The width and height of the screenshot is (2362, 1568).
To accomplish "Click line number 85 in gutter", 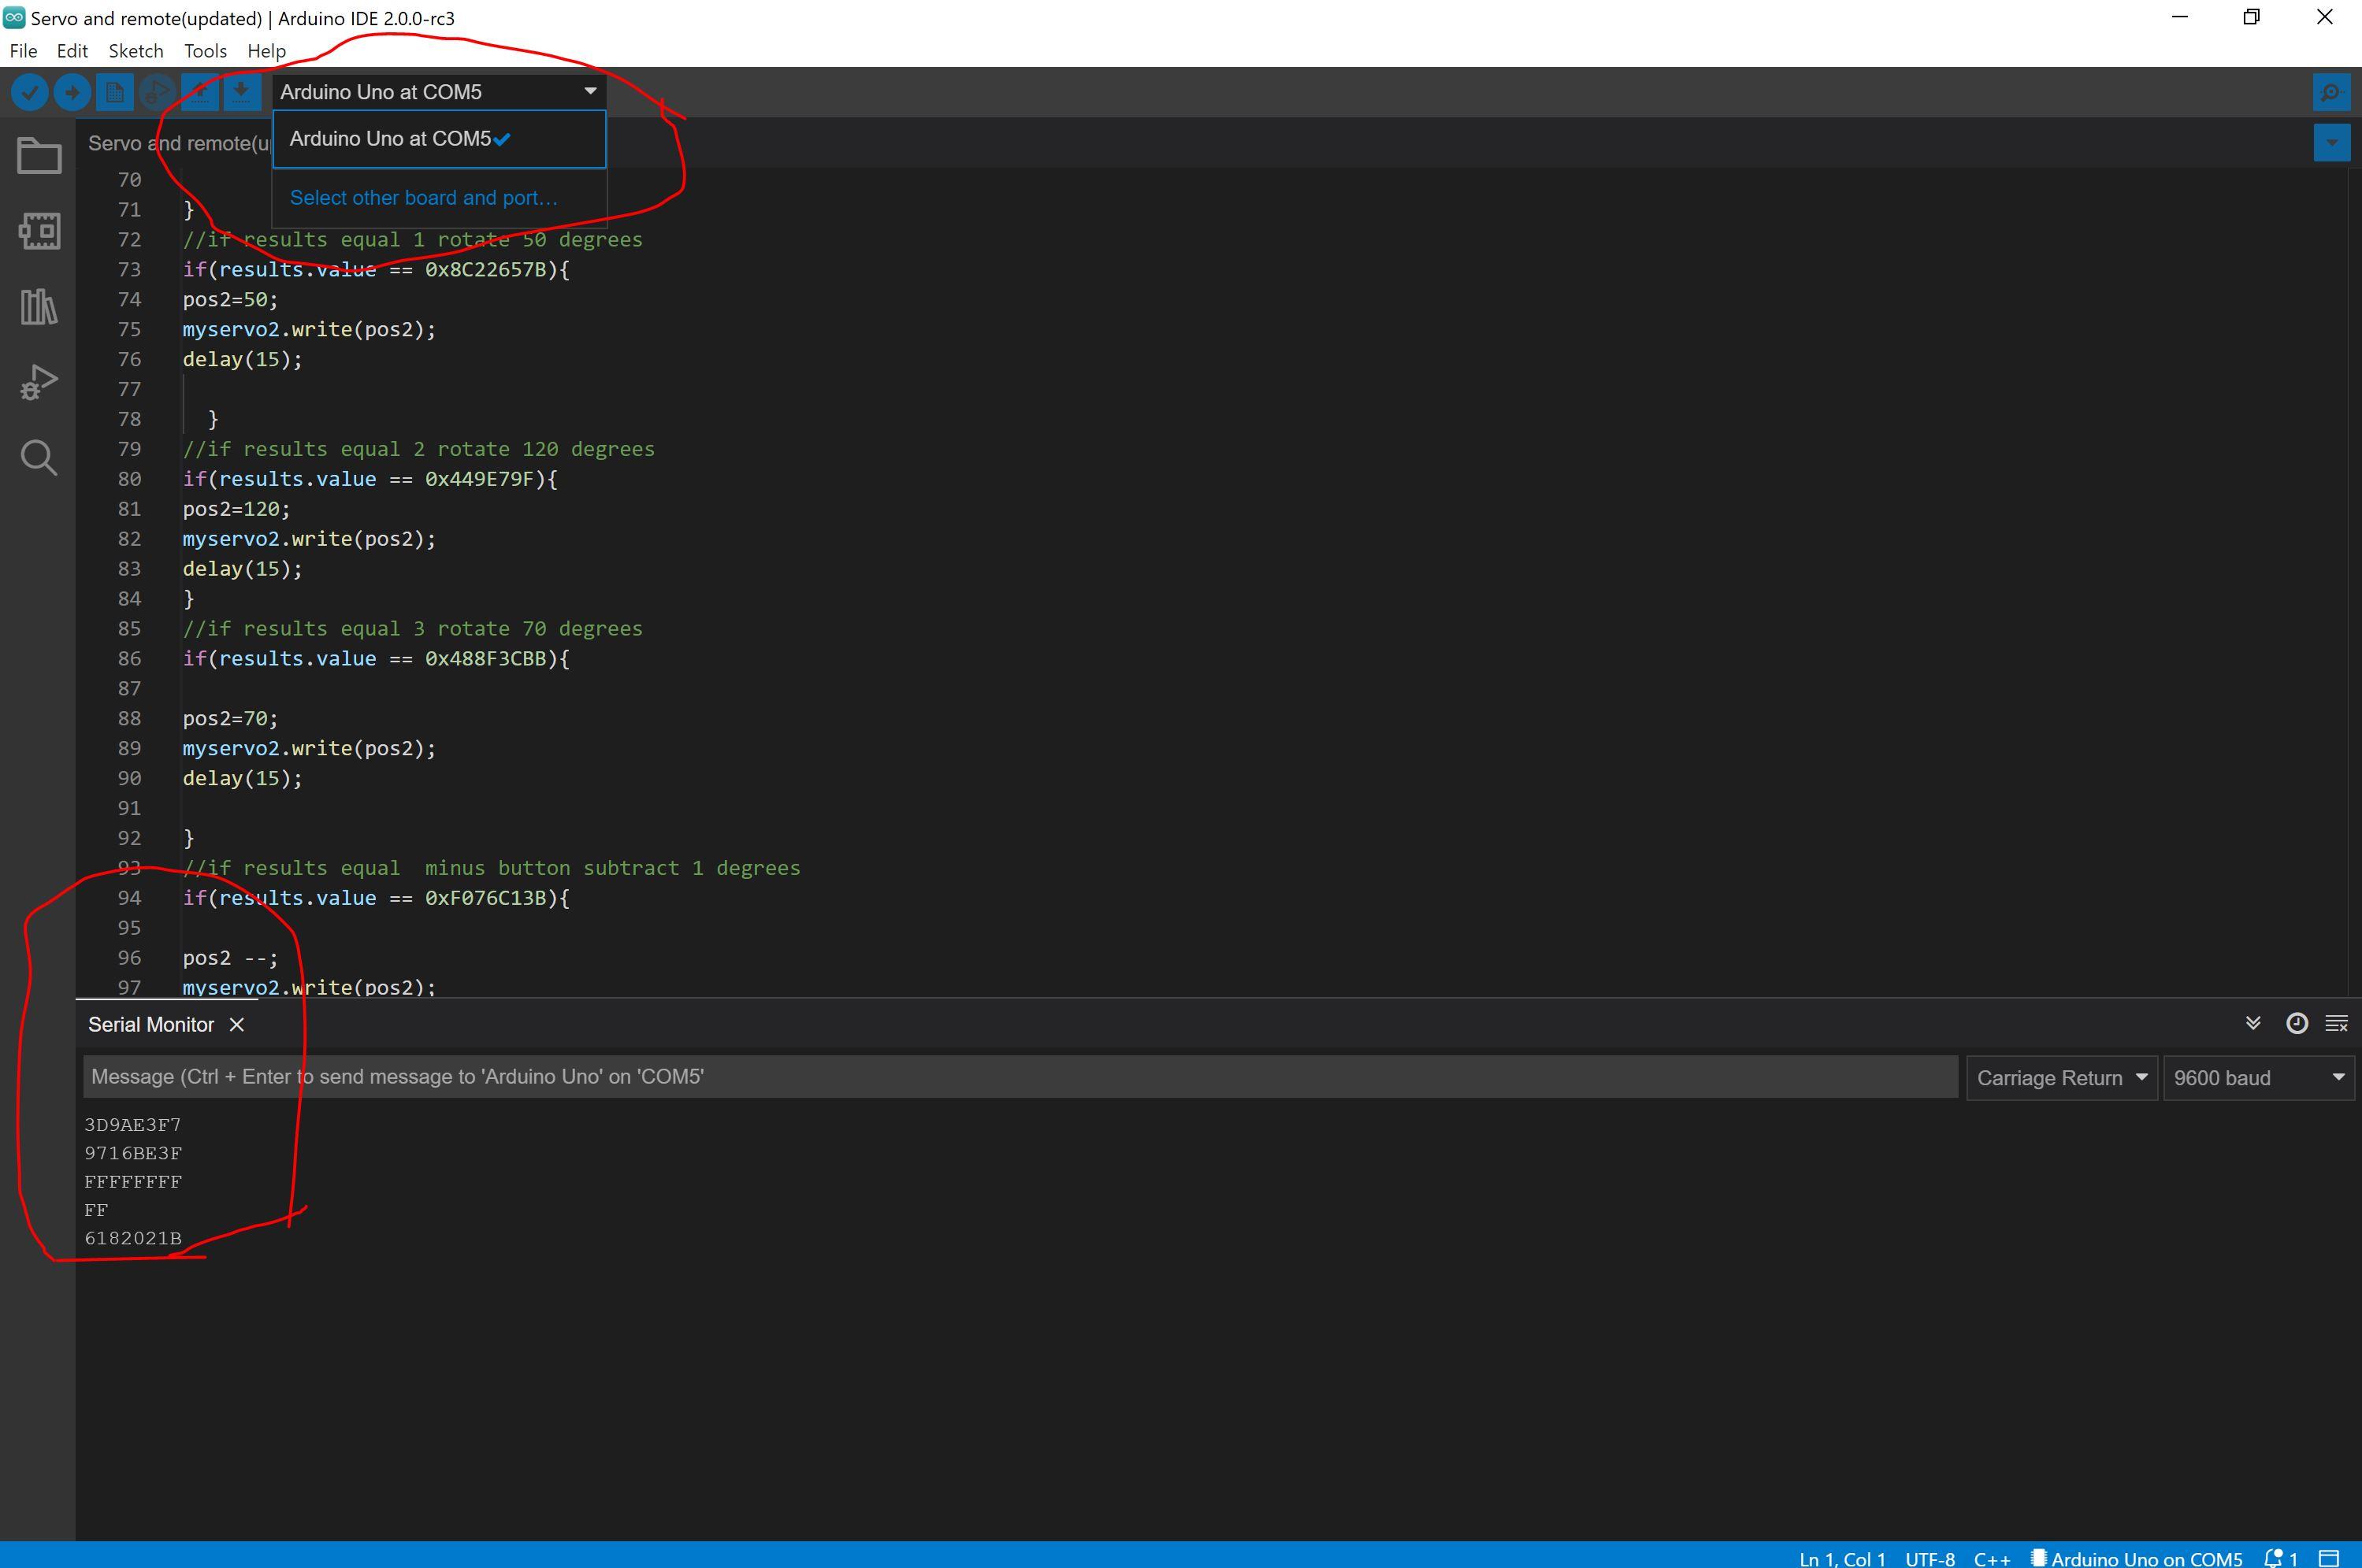I will click(x=129, y=629).
